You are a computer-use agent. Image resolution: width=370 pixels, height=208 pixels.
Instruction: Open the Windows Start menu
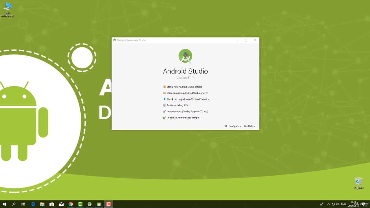click(5, 204)
